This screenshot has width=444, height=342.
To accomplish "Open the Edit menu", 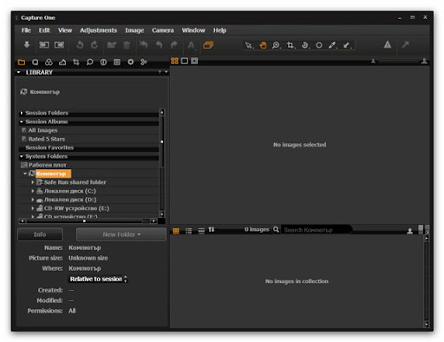I will (44, 30).
